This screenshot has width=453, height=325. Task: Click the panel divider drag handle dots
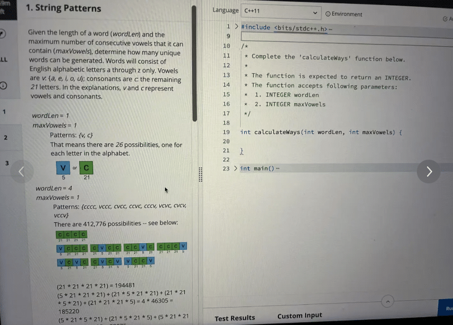point(200,174)
